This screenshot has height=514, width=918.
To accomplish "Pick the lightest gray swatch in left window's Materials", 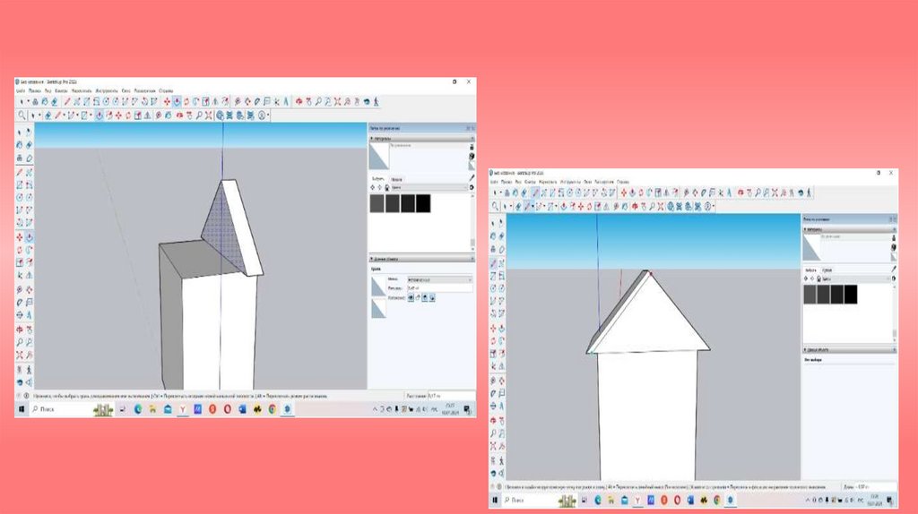I will click(377, 203).
